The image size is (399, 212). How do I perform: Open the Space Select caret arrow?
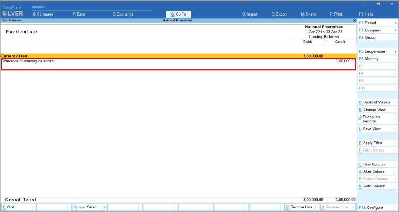104,207
